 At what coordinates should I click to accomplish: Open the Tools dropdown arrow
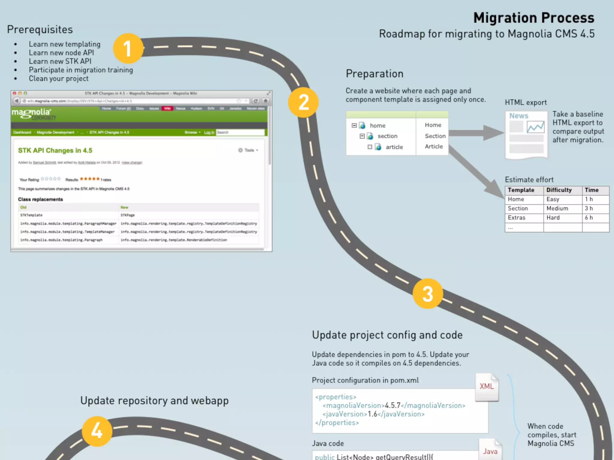pos(257,150)
